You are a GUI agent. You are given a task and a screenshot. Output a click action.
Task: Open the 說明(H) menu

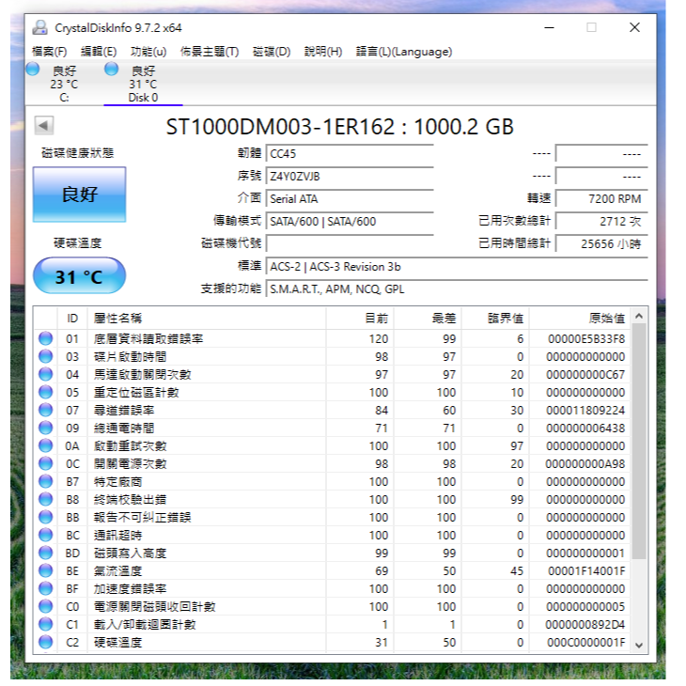click(x=323, y=52)
